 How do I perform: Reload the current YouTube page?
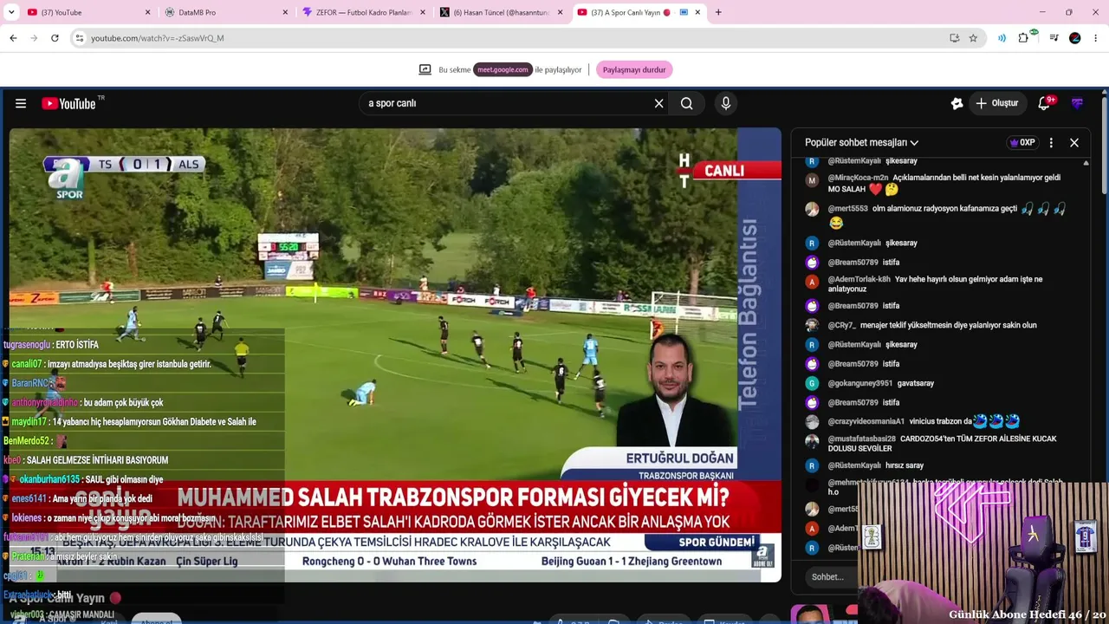click(55, 38)
